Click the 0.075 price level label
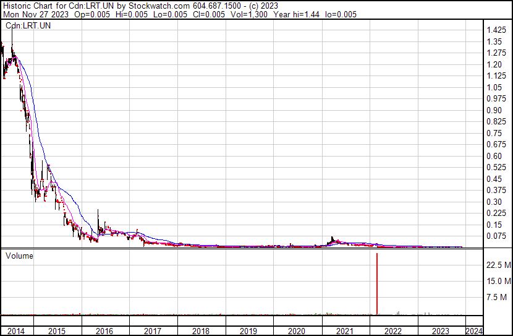This screenshot has height=336, width=513. coord(496,236)
